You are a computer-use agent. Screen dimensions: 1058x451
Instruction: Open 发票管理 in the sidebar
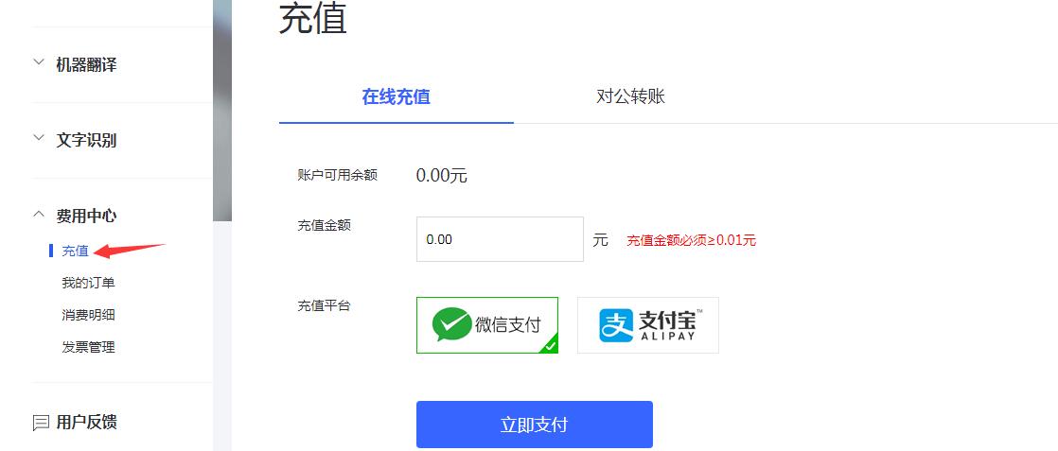pyautogui.click(x=88, y=347)
